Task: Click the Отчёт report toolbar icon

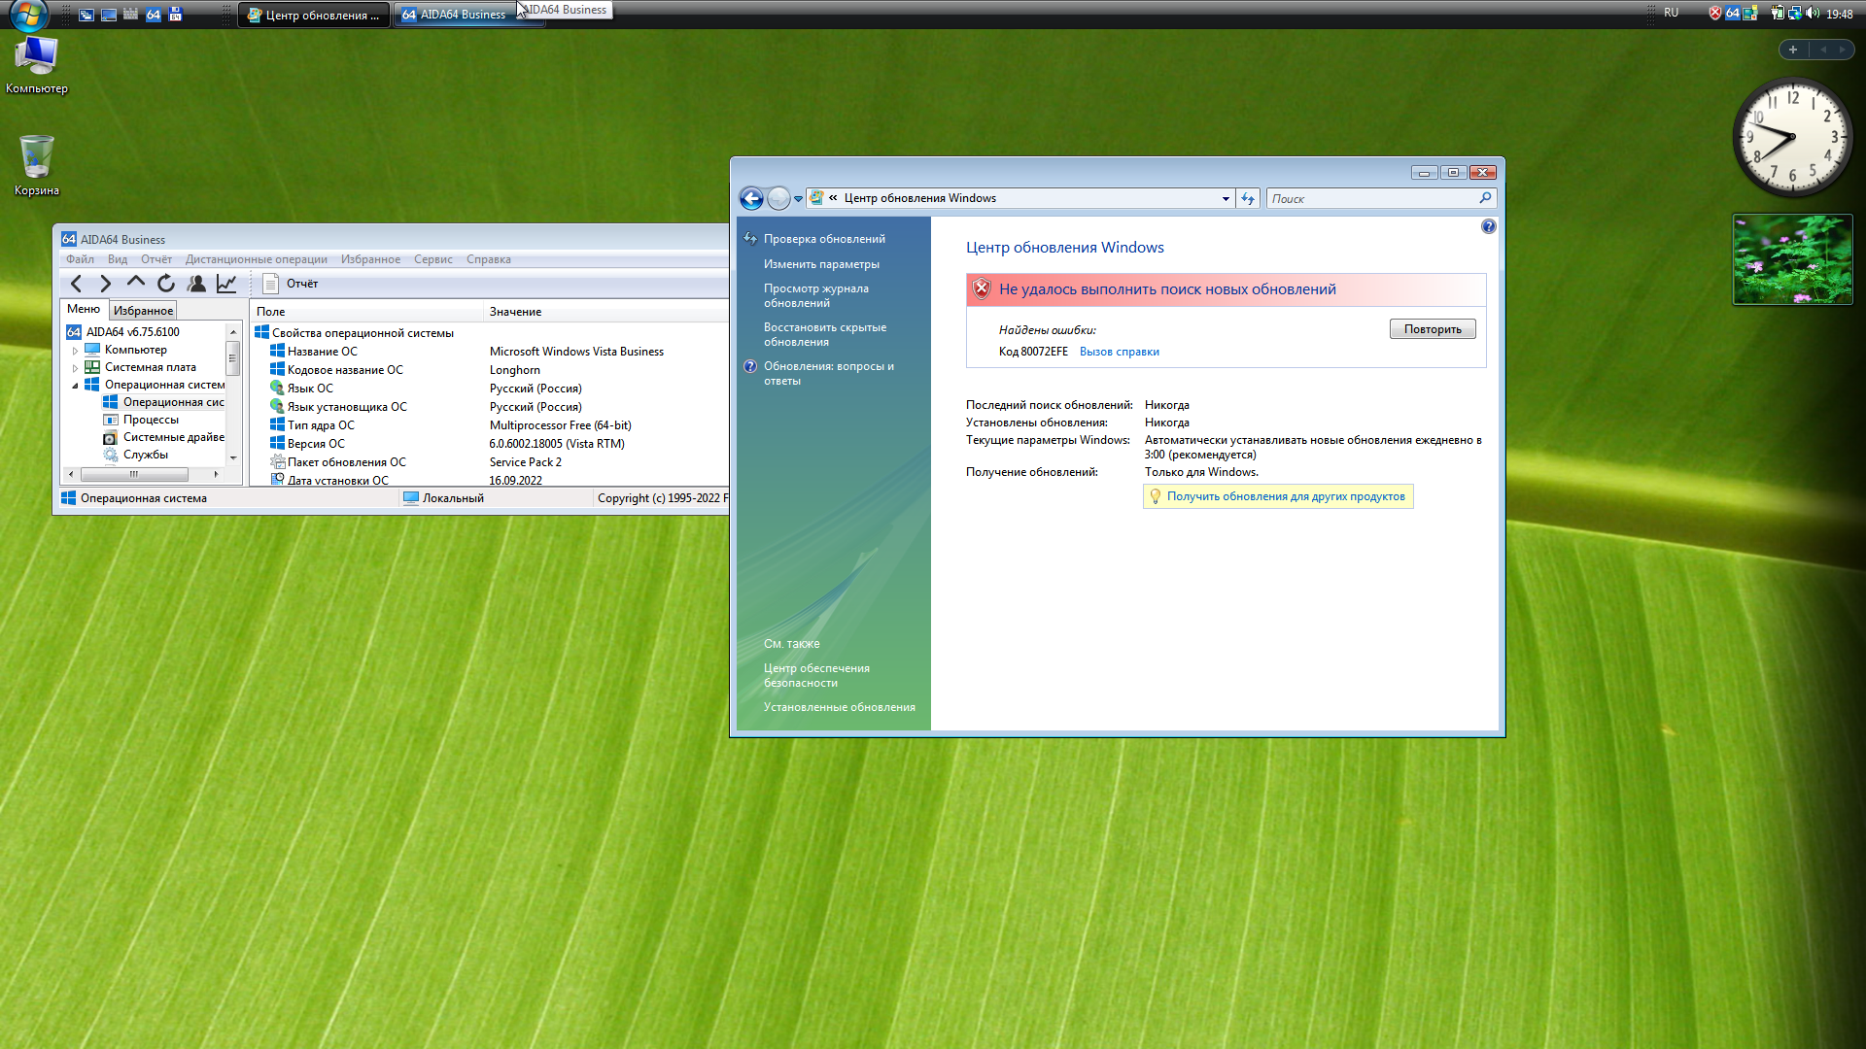Action: [271, 284]
